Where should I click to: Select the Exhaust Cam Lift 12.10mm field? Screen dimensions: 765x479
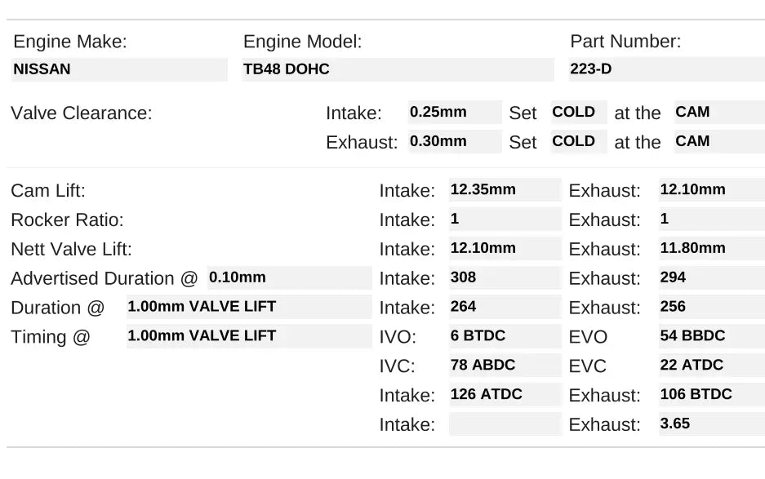710,190
